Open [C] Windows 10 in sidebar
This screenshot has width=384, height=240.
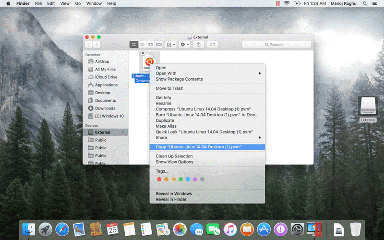tap(105, 116)
